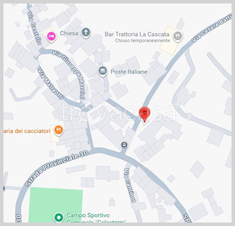235x226 pixels.
Task: Click the Via Castello street label
Action: [x=34, y=28]
